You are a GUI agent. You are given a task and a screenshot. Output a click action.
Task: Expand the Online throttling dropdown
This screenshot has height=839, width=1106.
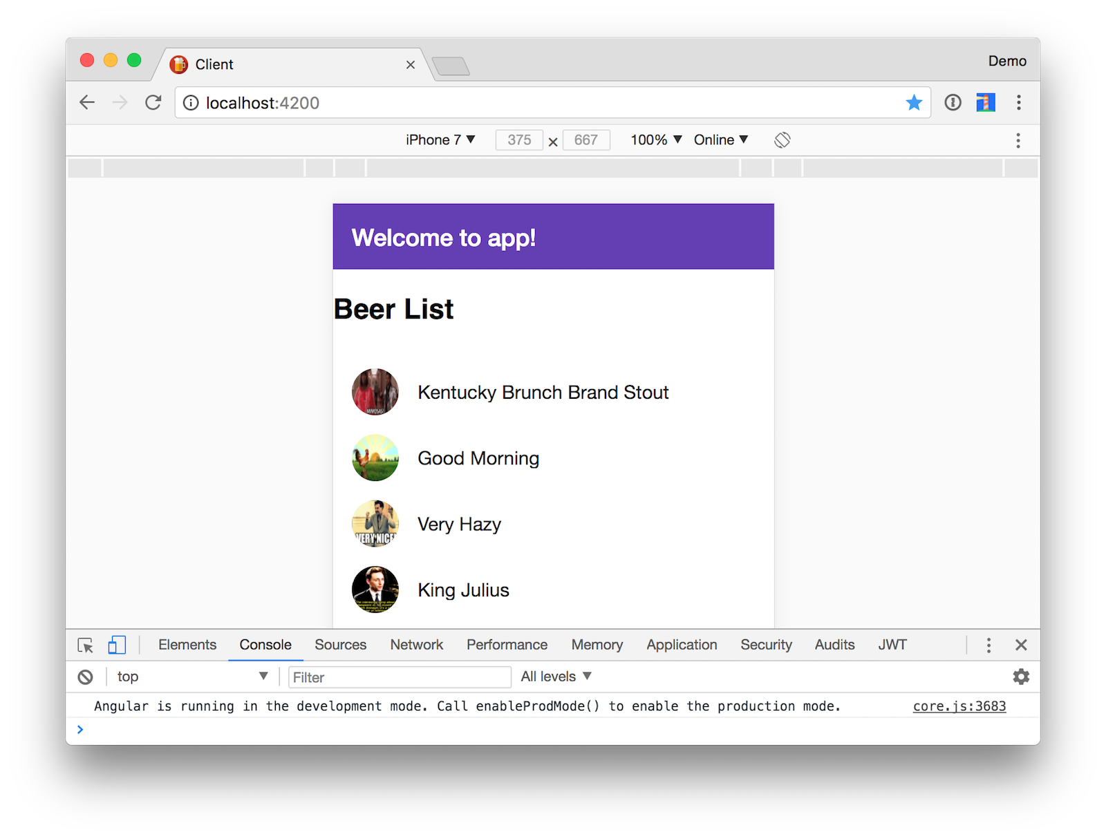tap(720, 140)
